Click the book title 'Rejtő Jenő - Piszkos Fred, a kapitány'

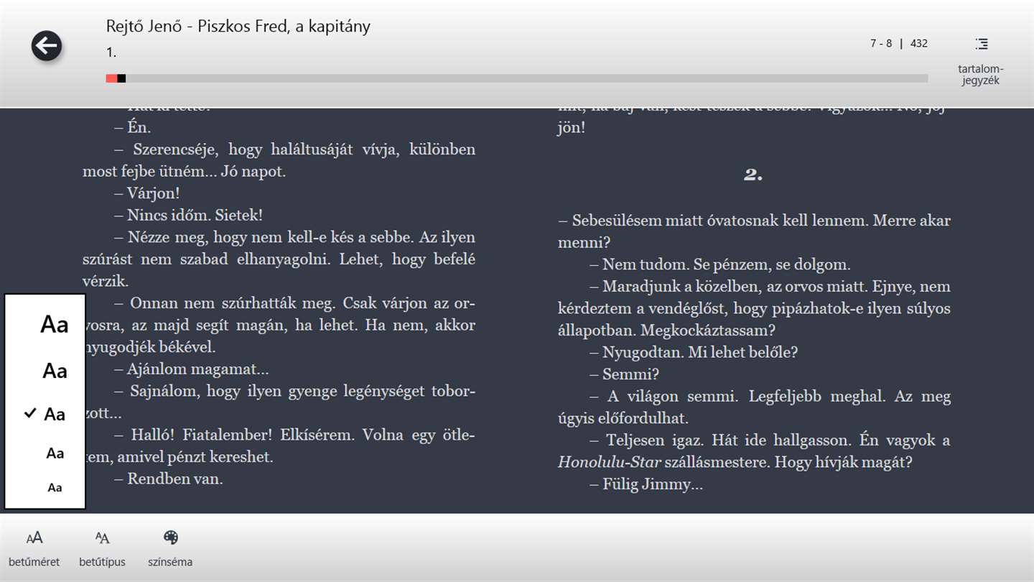click(238, 27)
